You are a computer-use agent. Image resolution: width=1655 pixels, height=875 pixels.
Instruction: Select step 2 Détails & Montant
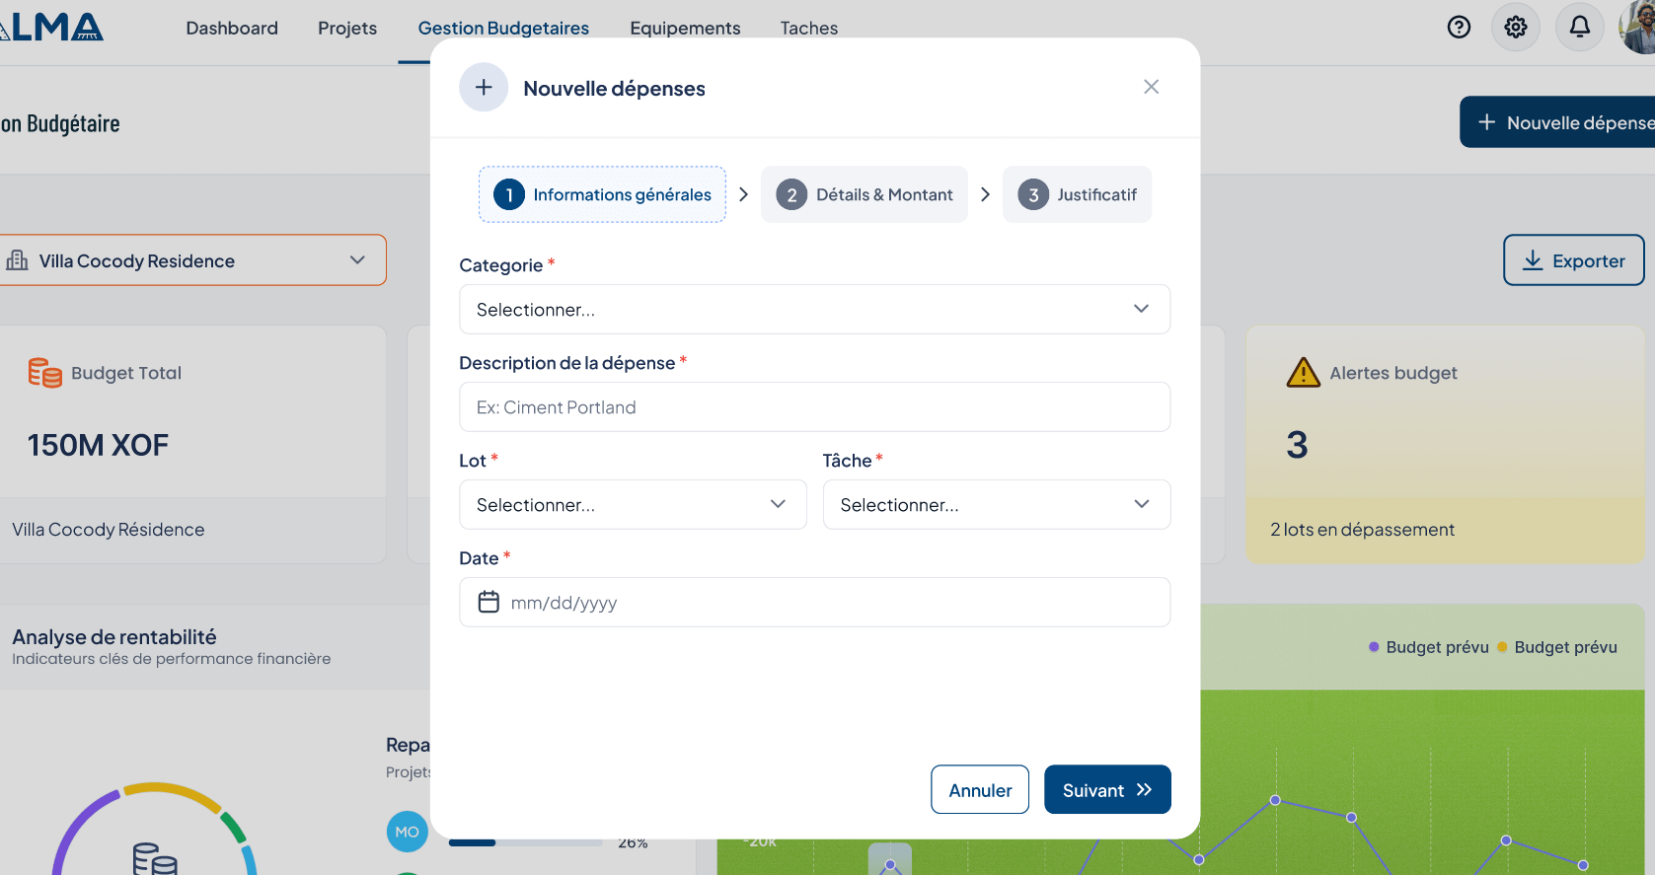[865, 195]
